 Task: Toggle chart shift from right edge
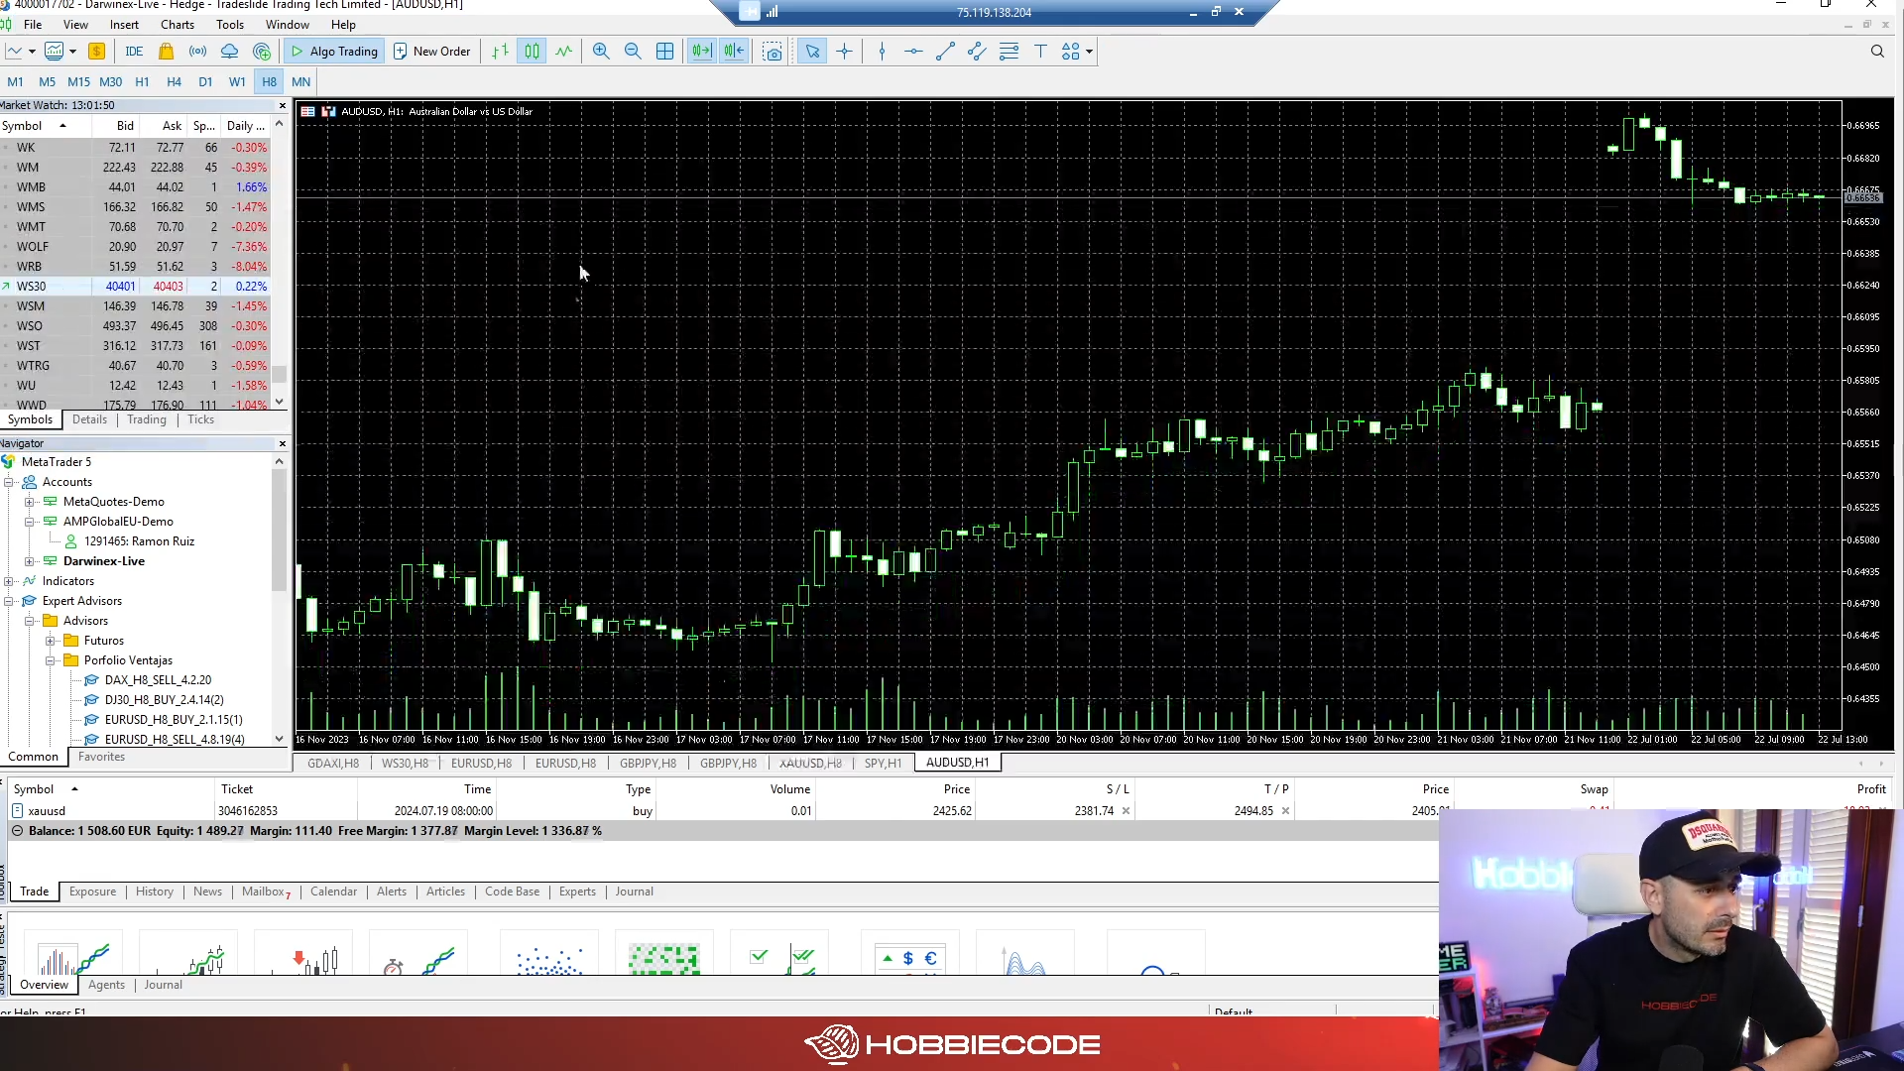click(x=734, y=52)
